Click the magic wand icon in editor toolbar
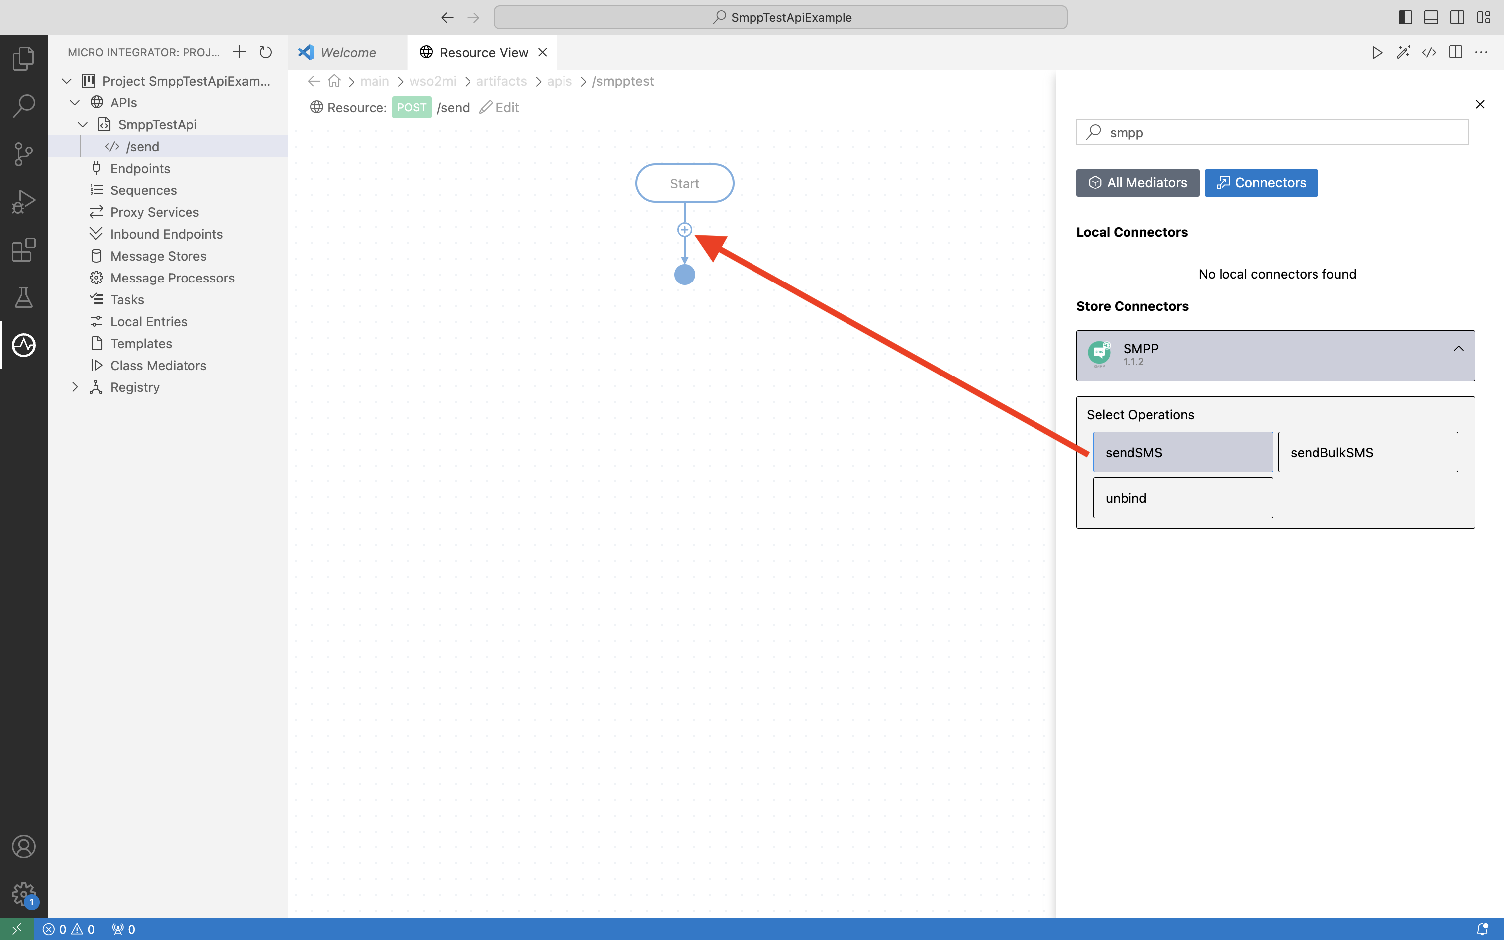 click(x=1404, y=52)
